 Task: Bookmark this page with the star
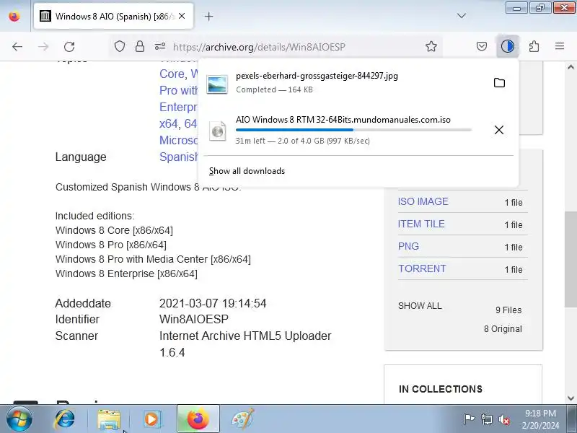[431, 46]
